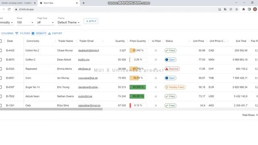The image size is (258, 145).
Task: Open email link pulzo@zi.pe
Action: coord(85,96)
